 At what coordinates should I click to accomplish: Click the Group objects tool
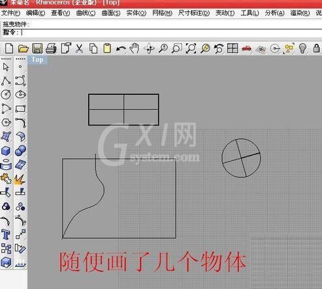click(x=6, y=207)
